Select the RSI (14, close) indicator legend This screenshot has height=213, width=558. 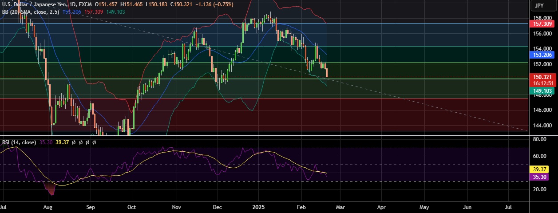point(19,142)
